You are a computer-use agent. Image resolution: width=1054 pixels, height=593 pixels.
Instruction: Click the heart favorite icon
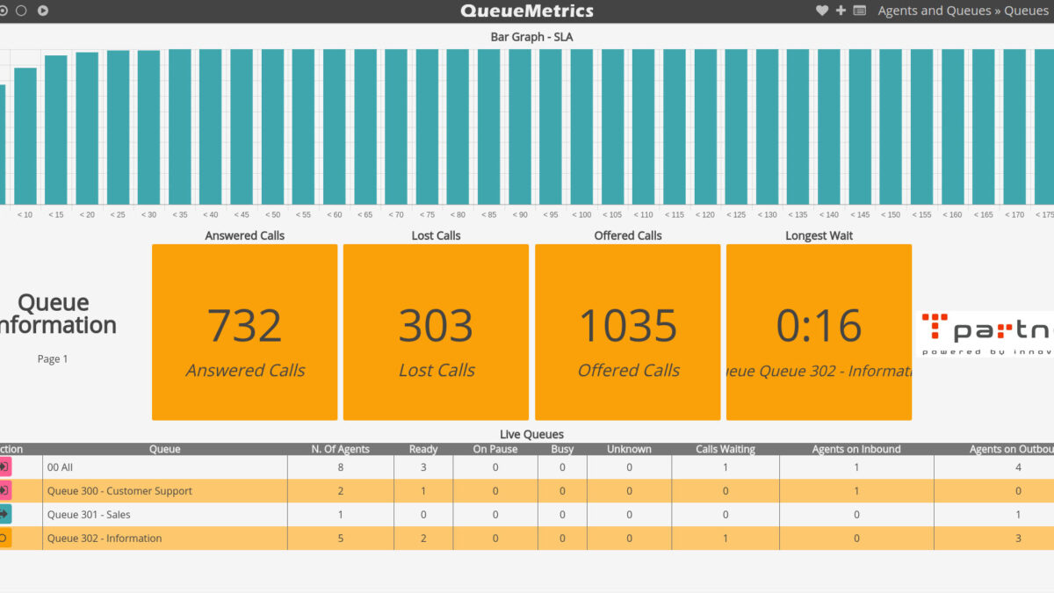(x=822, y=11)
